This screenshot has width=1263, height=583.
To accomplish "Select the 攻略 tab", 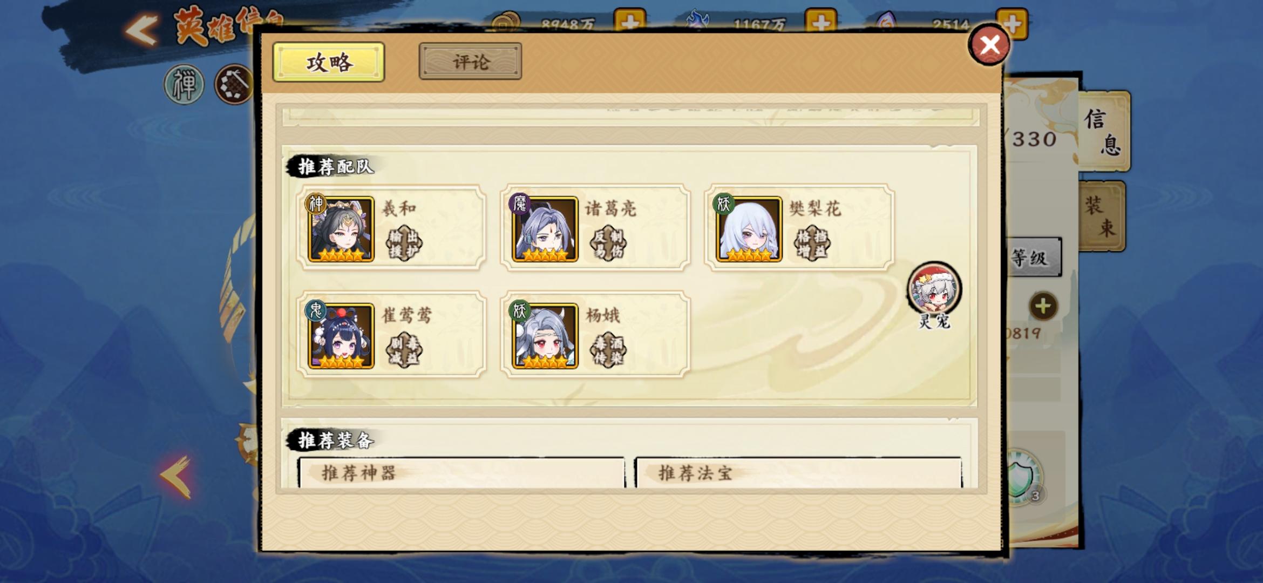I will click(329, 62).
